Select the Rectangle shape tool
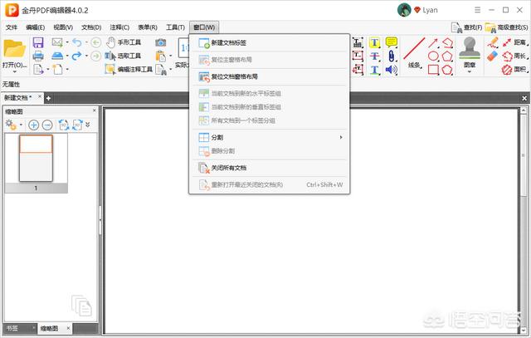The width and height of the screenshot is (531, 338). pyautogui.click(x=433, y=70)
